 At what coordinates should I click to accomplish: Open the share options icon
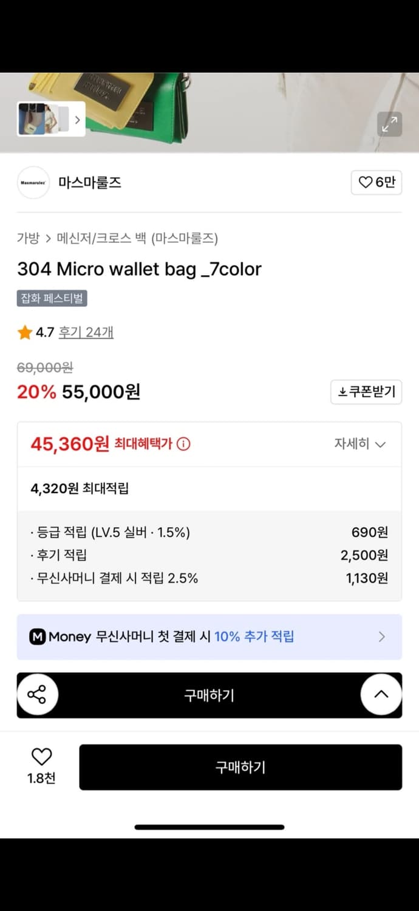pos(38,695)
